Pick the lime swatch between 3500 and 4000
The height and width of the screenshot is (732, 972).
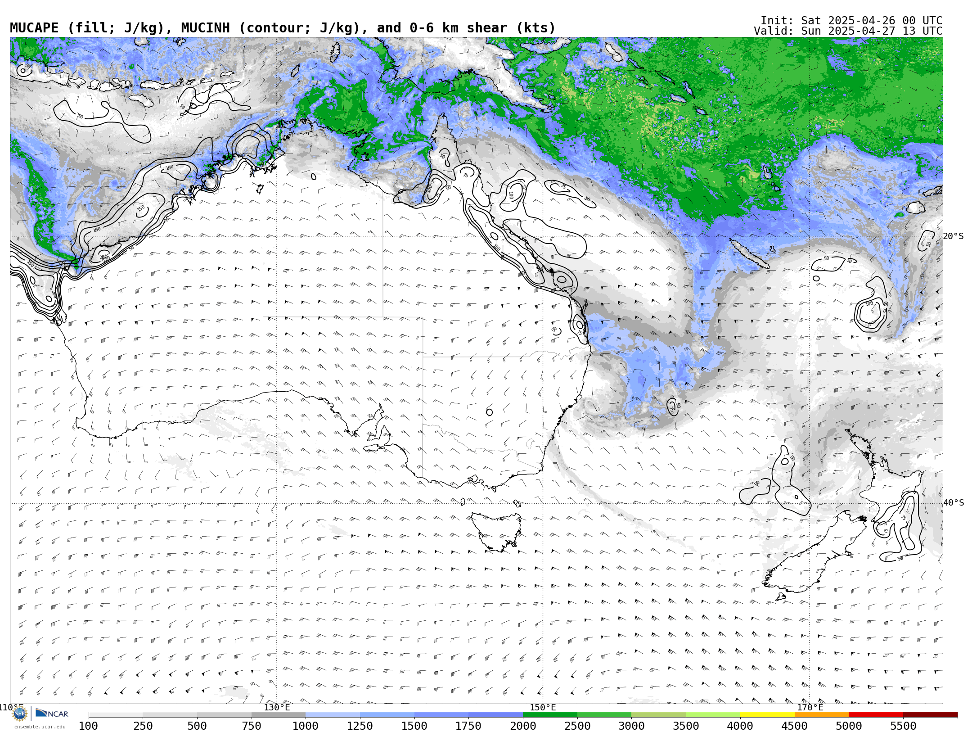[x=713, y=714]
